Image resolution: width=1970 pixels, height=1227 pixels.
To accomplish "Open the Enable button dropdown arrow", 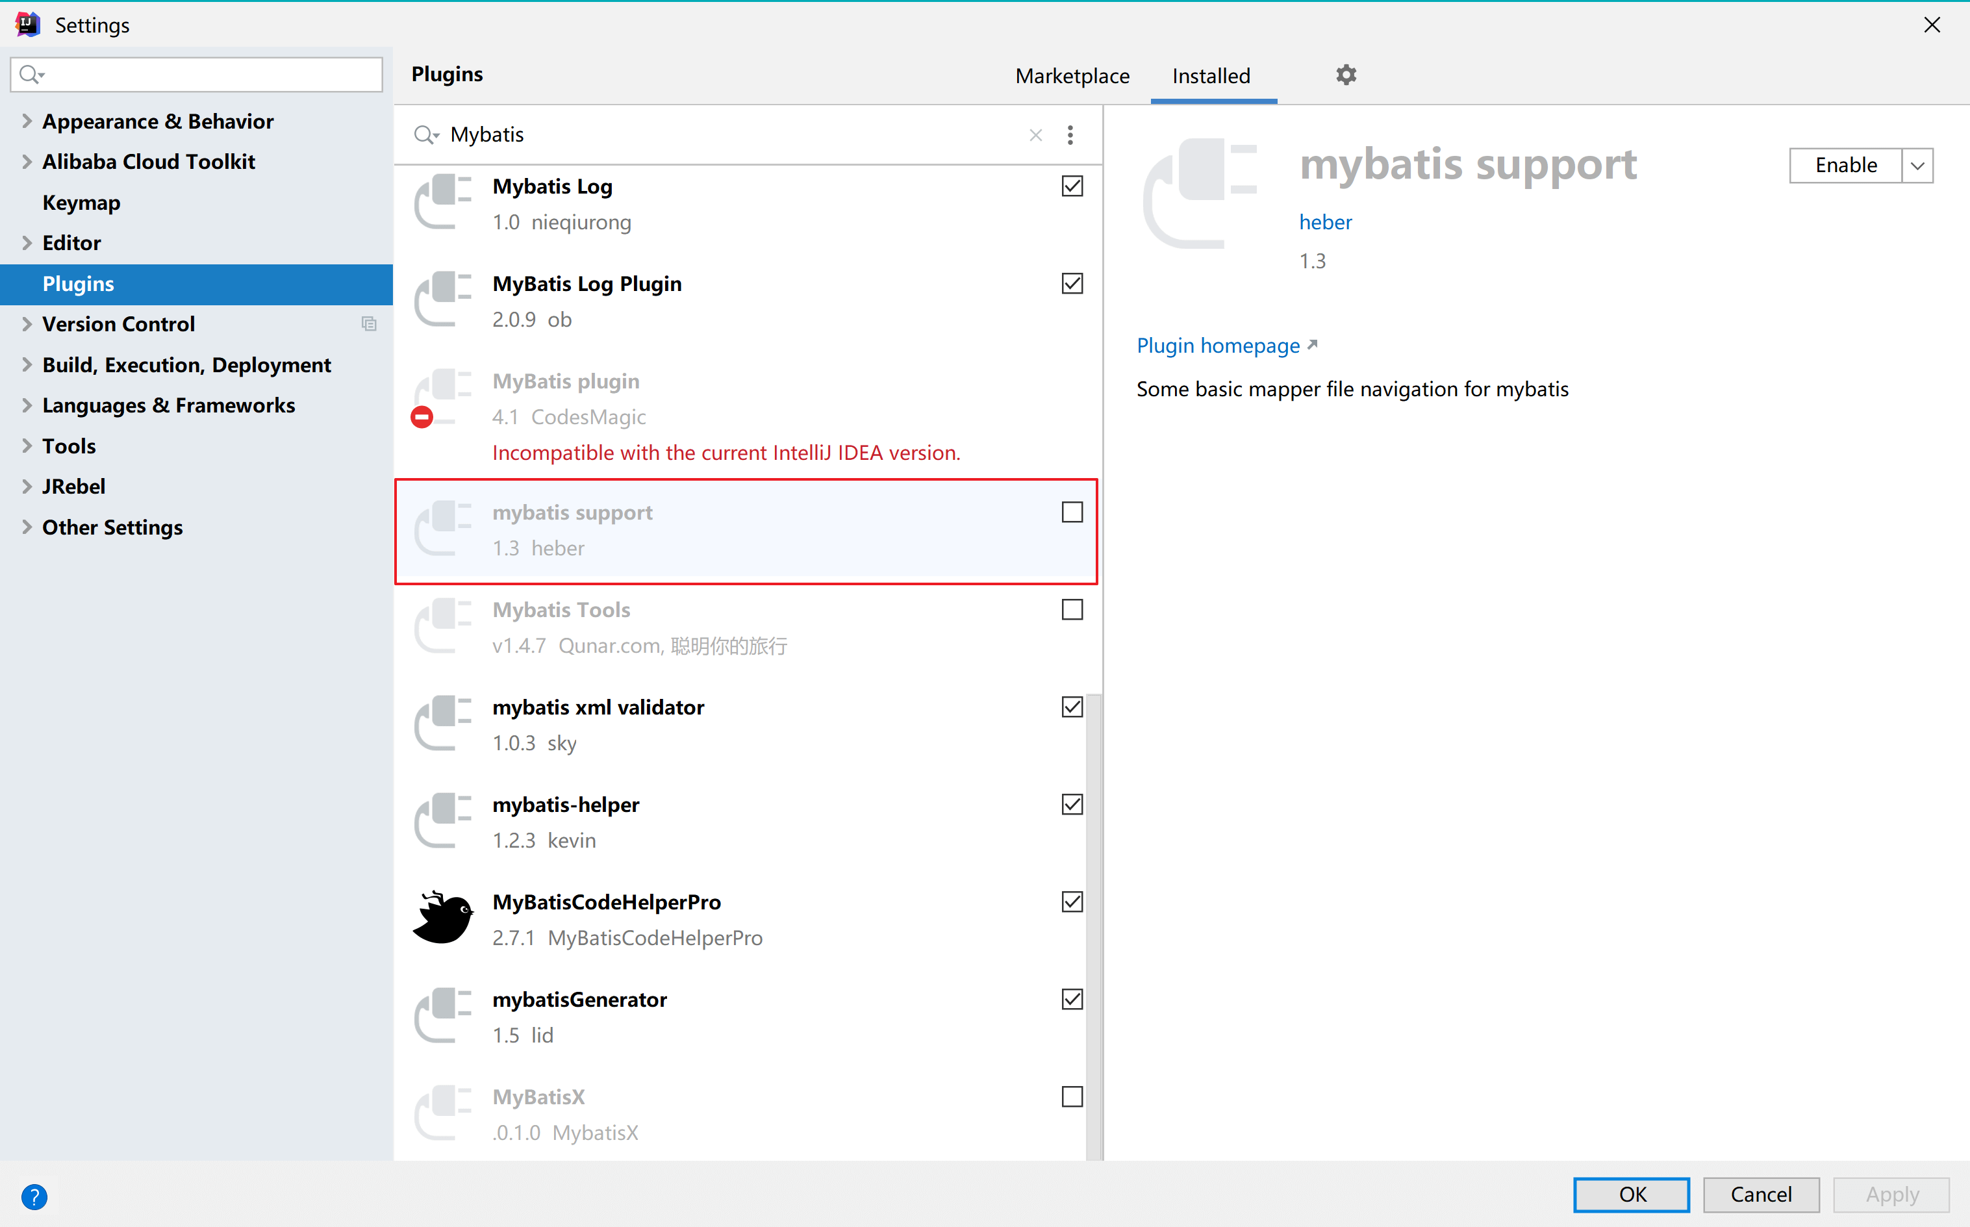I will tap(1917, 166).
